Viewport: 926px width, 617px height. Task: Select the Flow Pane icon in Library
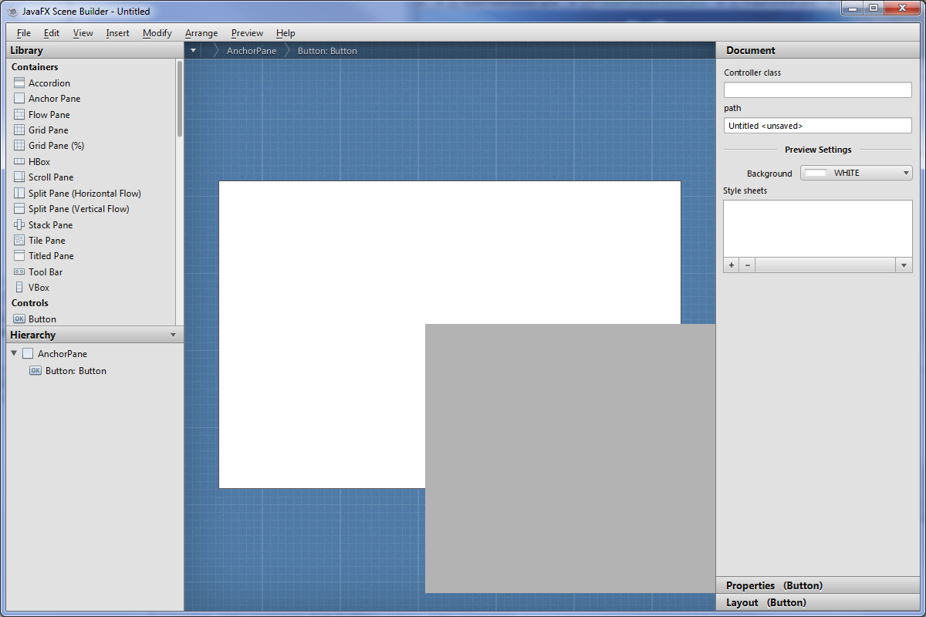click(19, 114)
